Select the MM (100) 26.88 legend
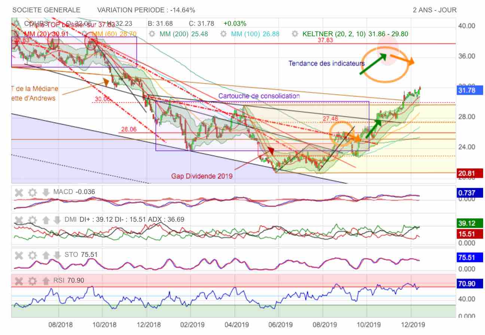485x335 pixels. coord(255,34)
